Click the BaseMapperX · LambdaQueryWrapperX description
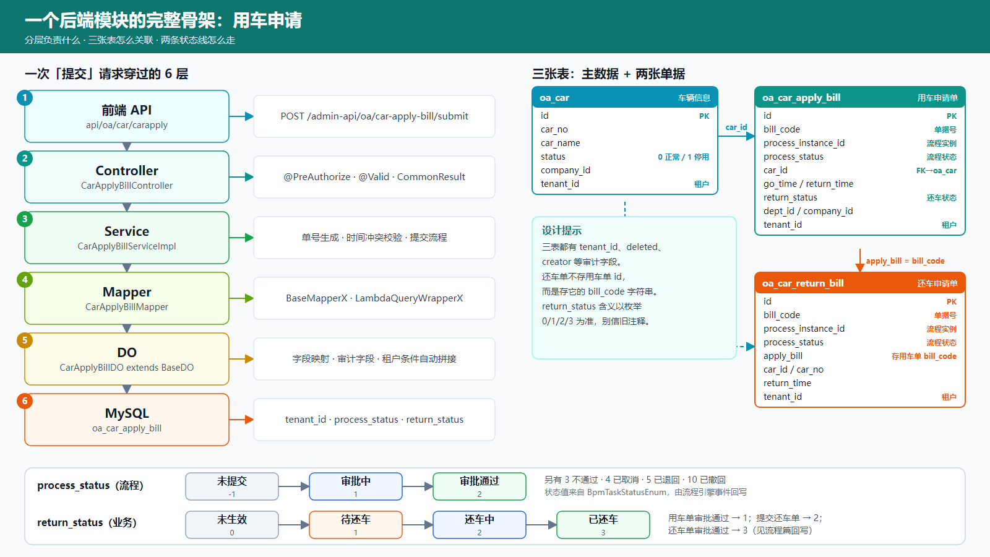The image size is (990, 557). (x=374, y=298)
